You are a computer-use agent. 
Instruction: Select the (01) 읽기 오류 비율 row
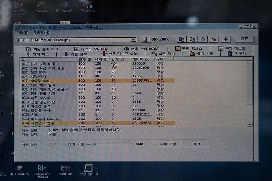point(97,63)
